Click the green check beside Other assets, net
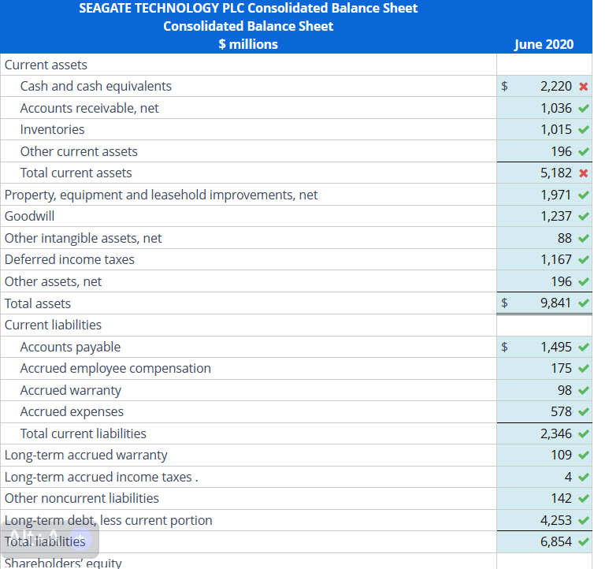This screenshot has height=569, width=609. [x=583, y=281]
